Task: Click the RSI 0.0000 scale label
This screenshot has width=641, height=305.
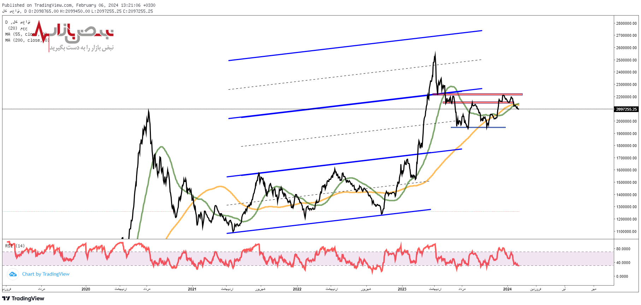Action: (622, 276)
